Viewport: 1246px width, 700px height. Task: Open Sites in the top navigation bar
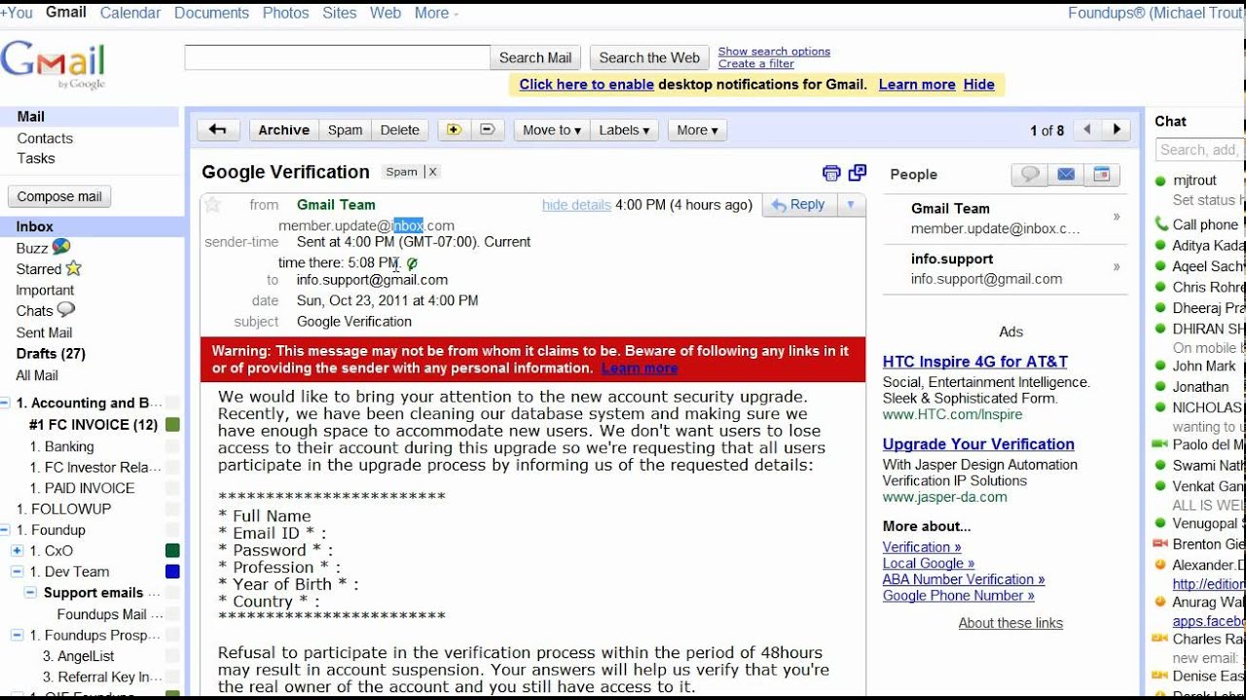pos(340,13)
